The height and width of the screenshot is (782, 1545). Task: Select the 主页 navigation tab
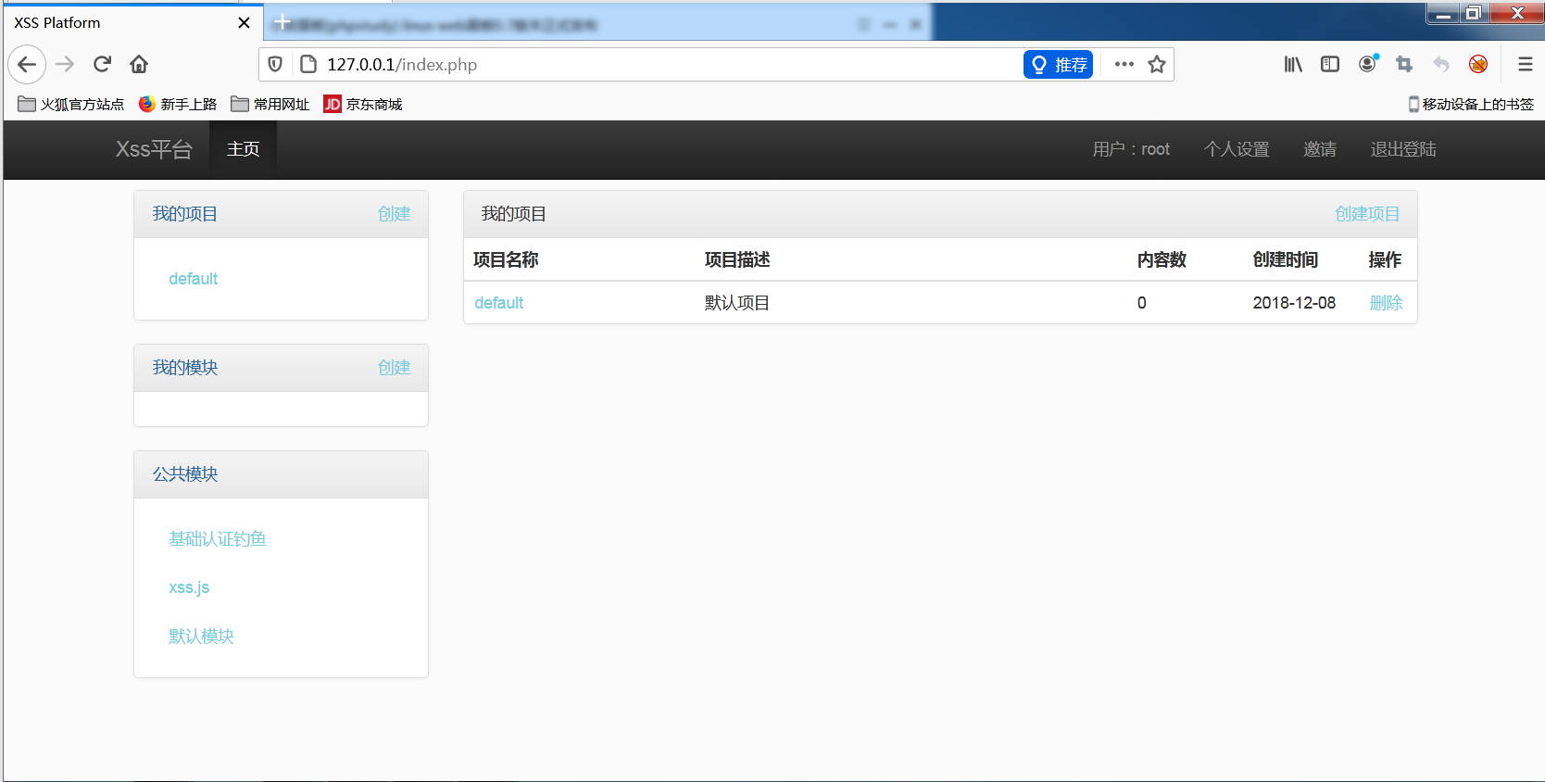(x=243, y=149)
